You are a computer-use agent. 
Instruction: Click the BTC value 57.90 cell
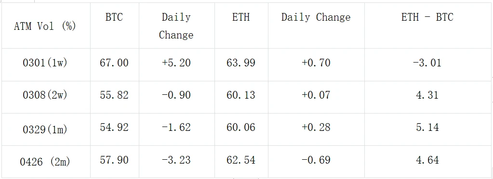click(x=114, y=160)
